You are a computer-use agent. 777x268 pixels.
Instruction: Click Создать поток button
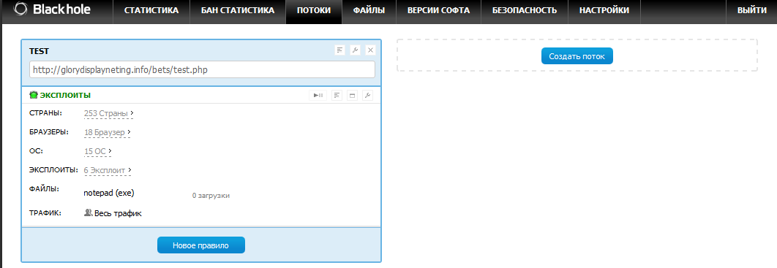click(577, 56)
